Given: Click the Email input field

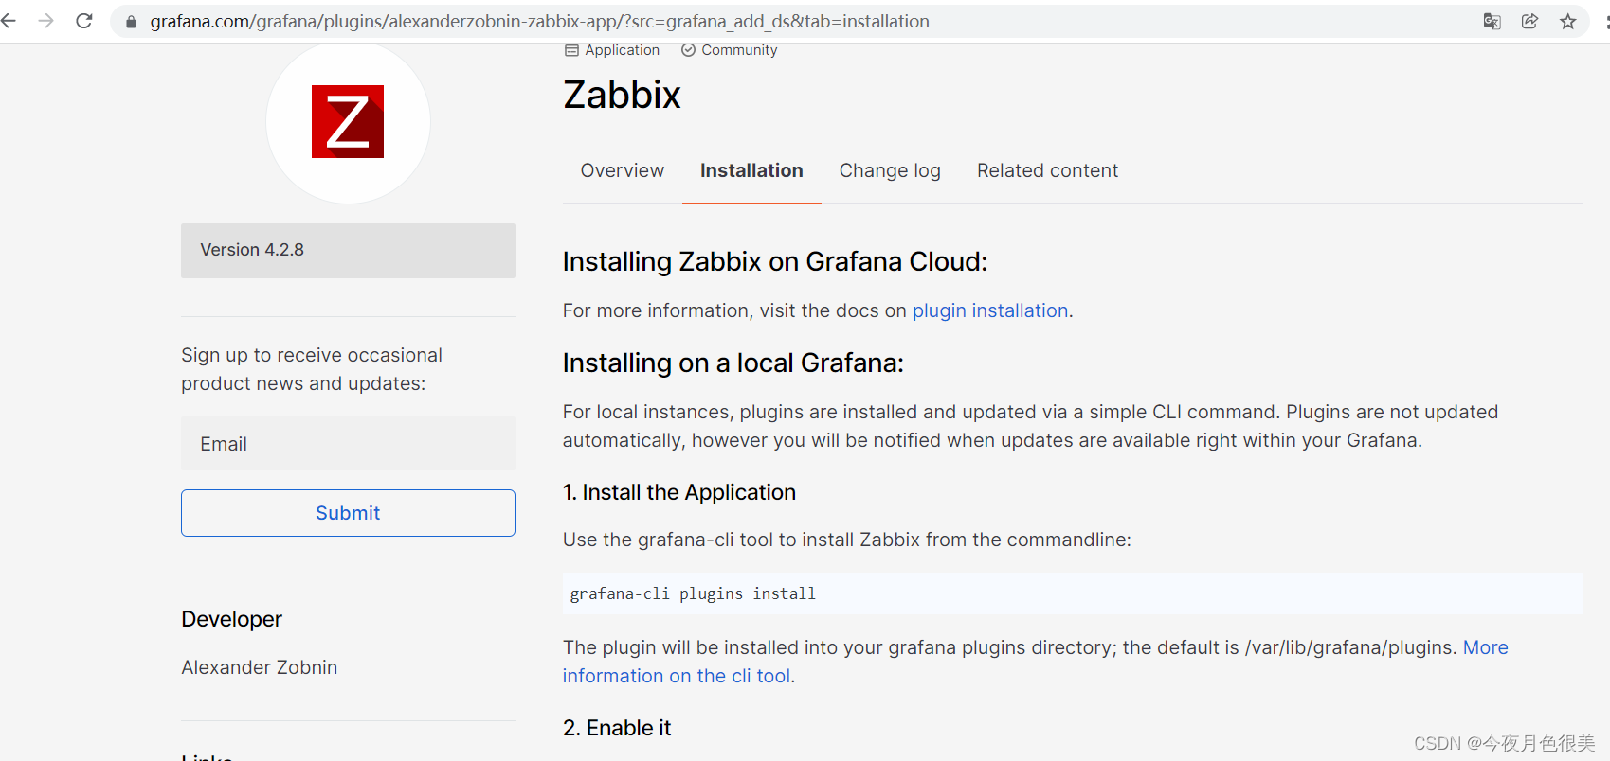Looking at the screenshot, I should tap(348, 444).
